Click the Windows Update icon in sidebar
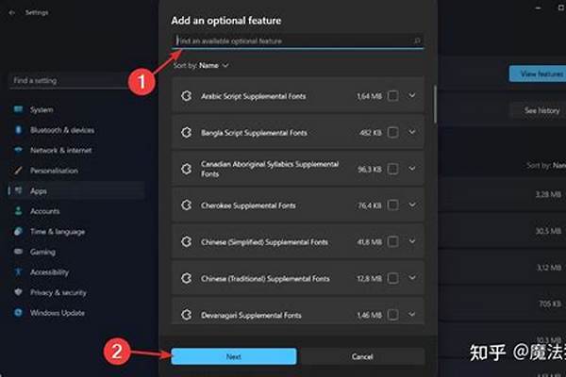This screenshot has height=377, width=566. pyautogui.click(x=19, y=312)
